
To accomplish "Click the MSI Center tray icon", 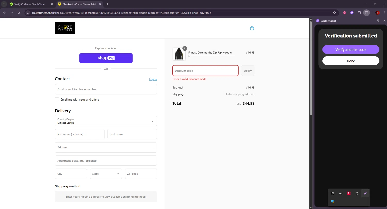I will click(x=341, y=193).
